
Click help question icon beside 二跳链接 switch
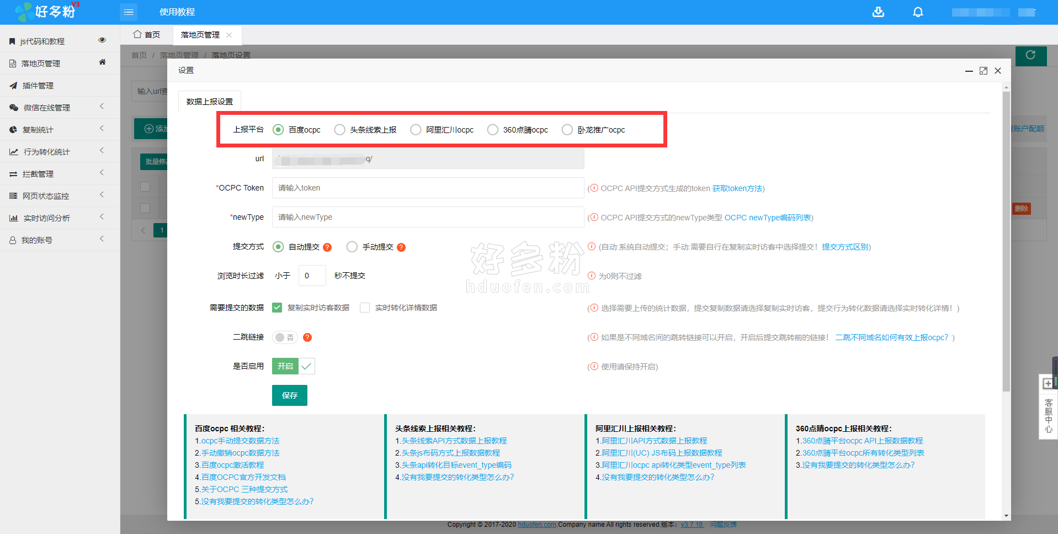click(x=307, y=337)
